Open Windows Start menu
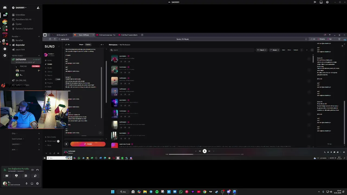 click(x=113, y=192)
